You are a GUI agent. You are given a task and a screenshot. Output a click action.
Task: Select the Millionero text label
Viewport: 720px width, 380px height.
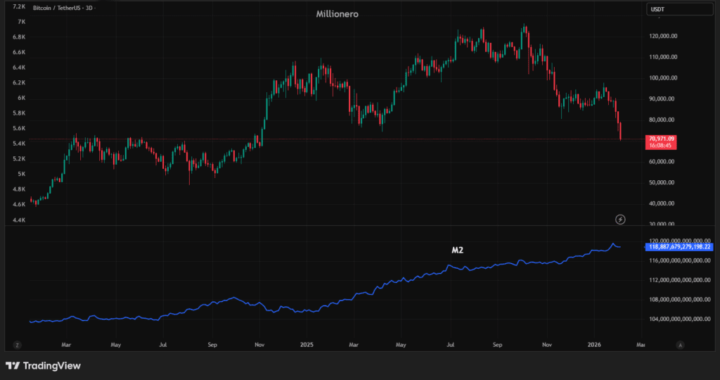[337, 14]
